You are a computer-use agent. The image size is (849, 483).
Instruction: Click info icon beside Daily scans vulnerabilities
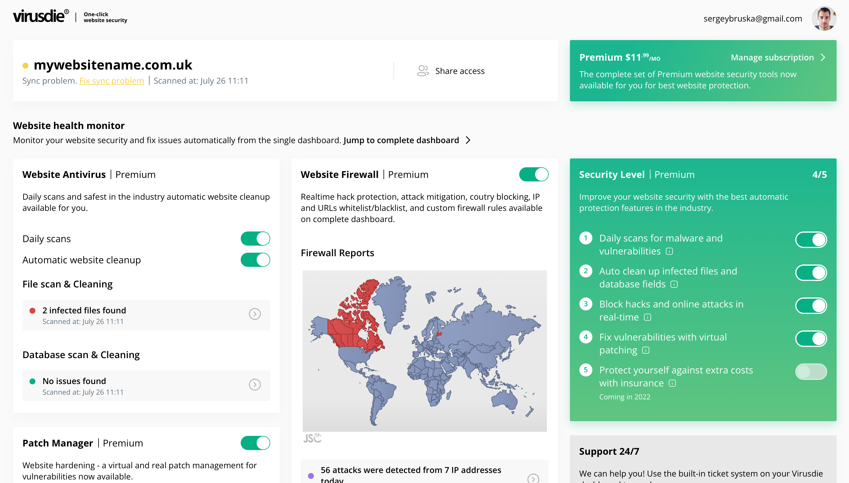click(669, 251)
